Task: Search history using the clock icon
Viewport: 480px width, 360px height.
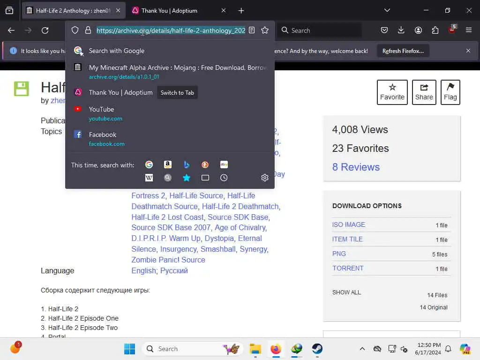Action: [x=224, y=178]
